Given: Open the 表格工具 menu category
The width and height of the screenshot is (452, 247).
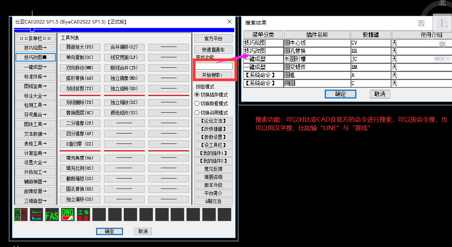Looking at the screenshot, I should (35, 143).
